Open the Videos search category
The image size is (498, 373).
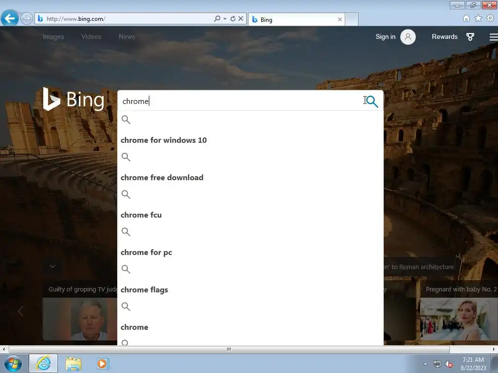point(91,37)
